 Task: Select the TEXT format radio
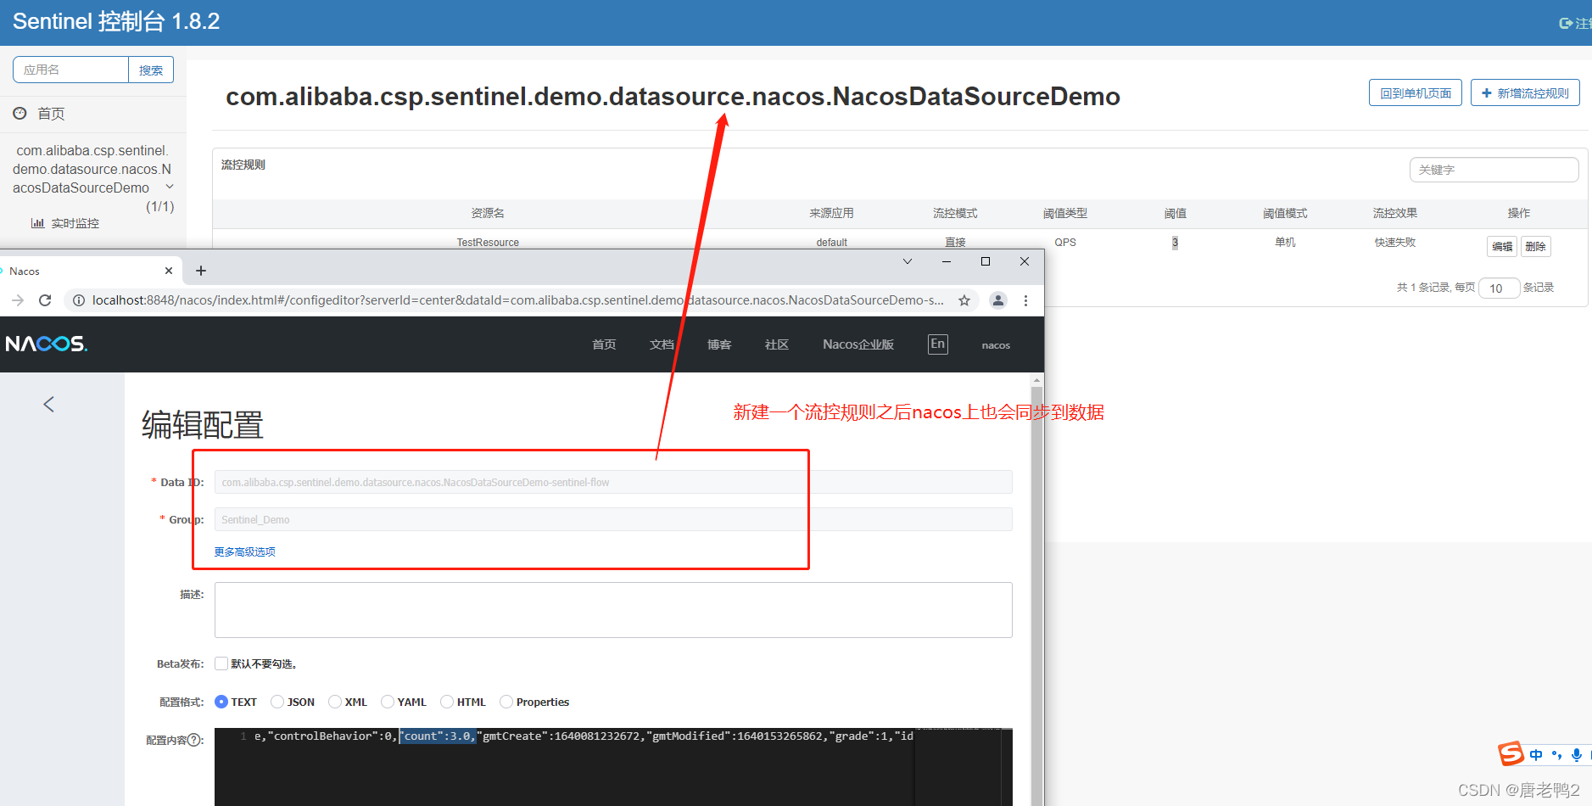point(221,702)
